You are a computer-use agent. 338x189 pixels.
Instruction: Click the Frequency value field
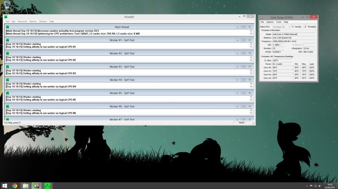(293, 41)
